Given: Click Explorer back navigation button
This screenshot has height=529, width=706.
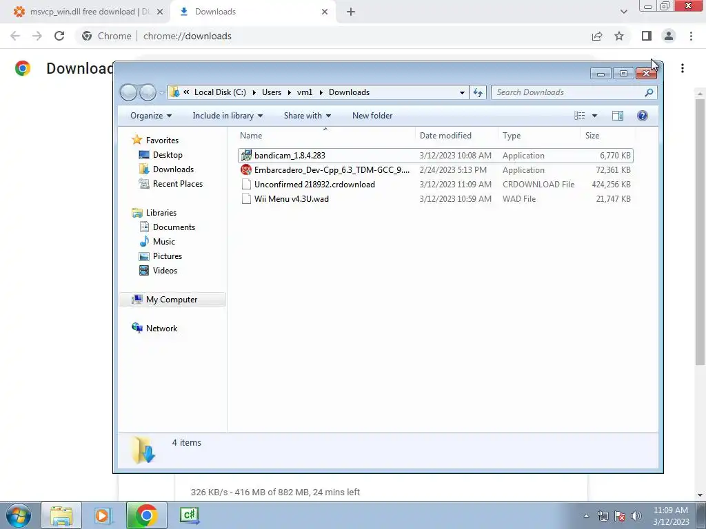Looking at the screenshot, I should [129, 92].
